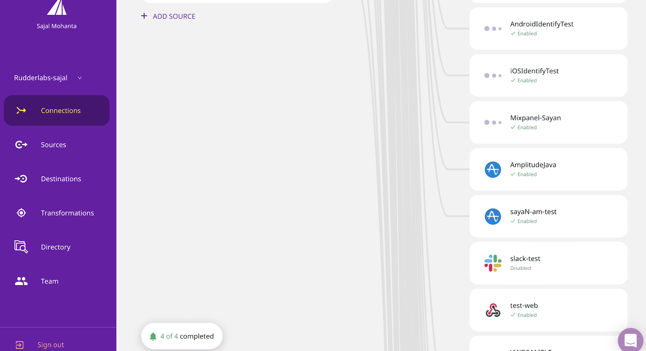Open the 4 of 4 completed notification
The height and width of the screenshot is (351, 646).
coord(182,336)
